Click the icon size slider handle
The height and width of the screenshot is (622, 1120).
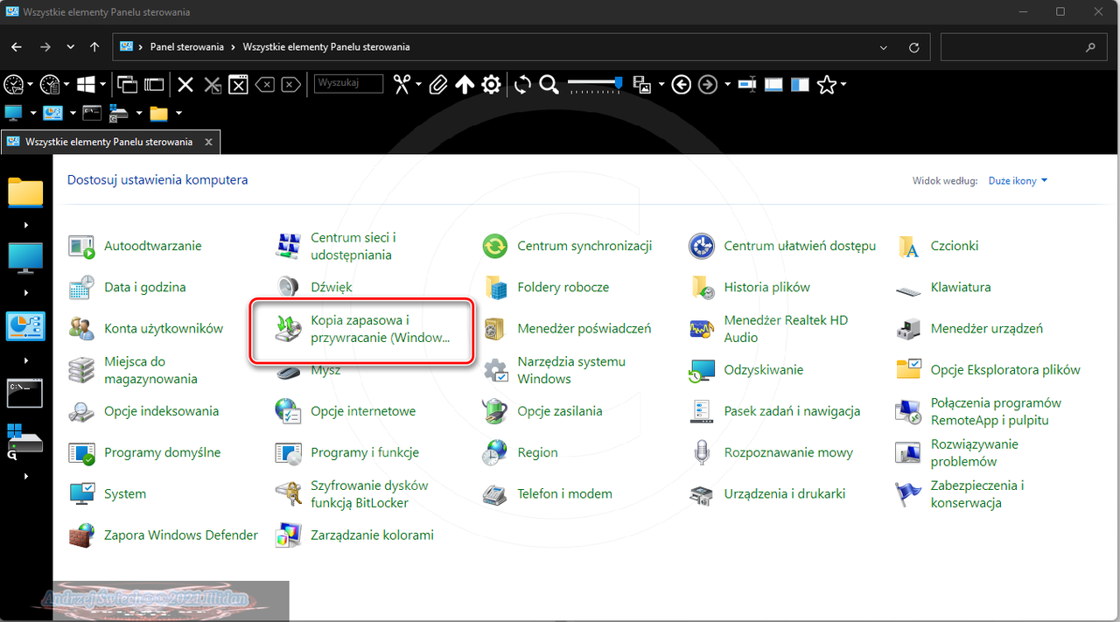click(619, 81)
